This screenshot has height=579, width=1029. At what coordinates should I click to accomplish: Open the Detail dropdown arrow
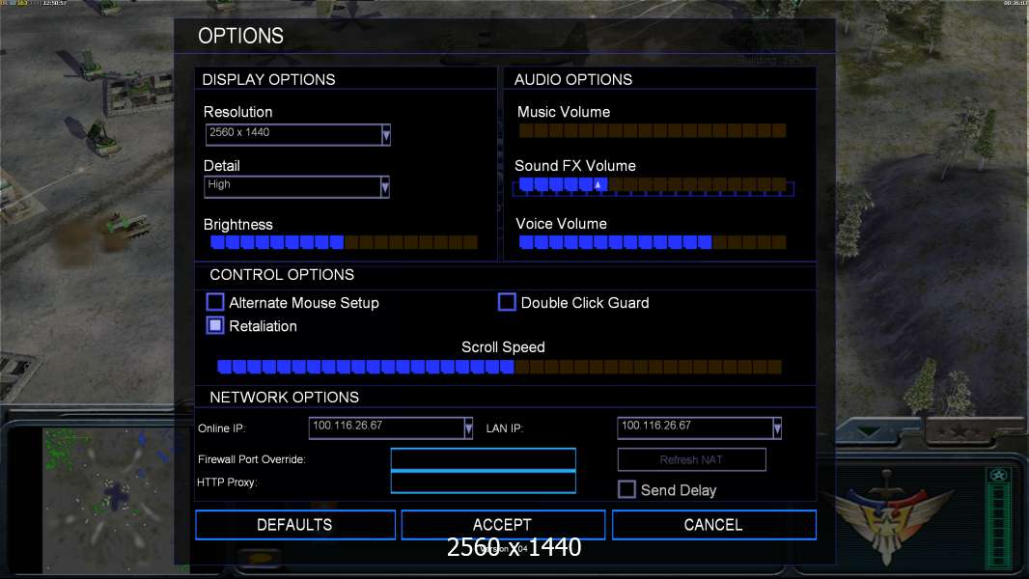(x=385, y=187)
